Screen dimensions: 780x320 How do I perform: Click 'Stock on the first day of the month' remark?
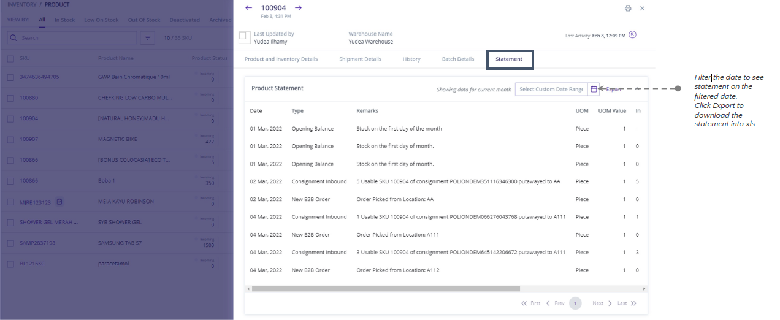click(399, 129)
